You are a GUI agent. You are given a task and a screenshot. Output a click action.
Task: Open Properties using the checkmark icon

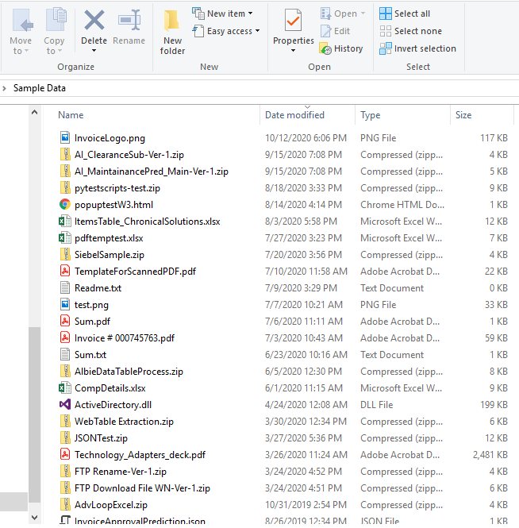click(293, 21)
